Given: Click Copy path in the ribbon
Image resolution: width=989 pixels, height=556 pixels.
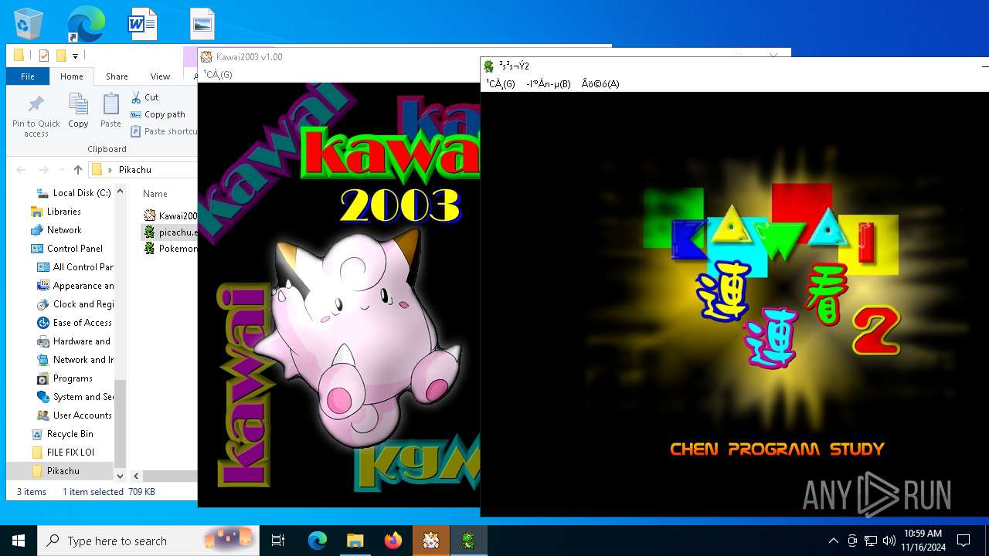Looking at the screenshot, I should coord(158,114).
